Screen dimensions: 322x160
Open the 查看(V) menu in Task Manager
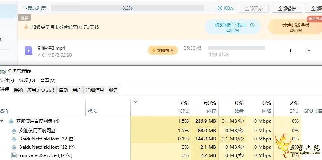coord(48,81)
